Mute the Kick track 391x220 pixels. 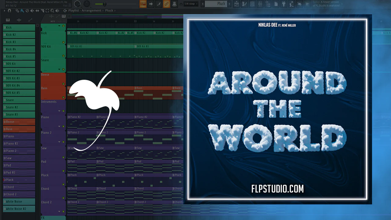(63, 42)
